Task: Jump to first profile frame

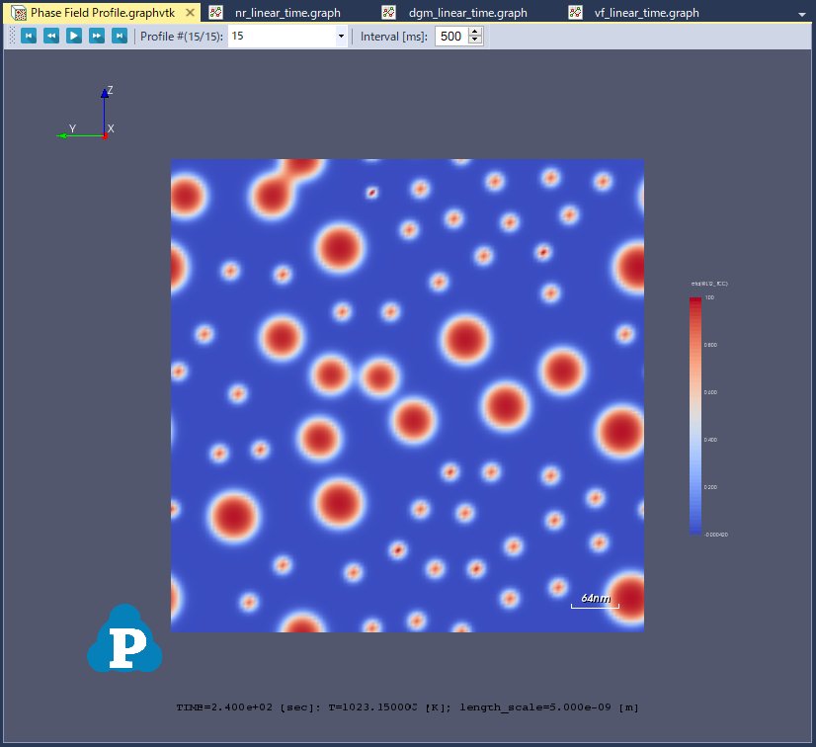Action: tap(29, 36)
